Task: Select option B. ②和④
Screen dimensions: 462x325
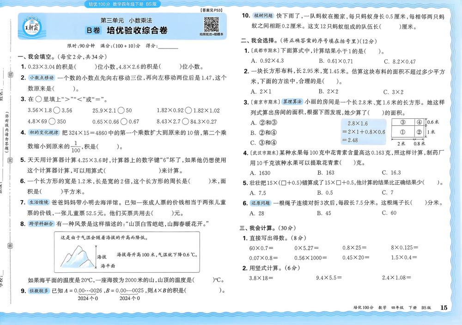Action: click(x=263, y=133)
